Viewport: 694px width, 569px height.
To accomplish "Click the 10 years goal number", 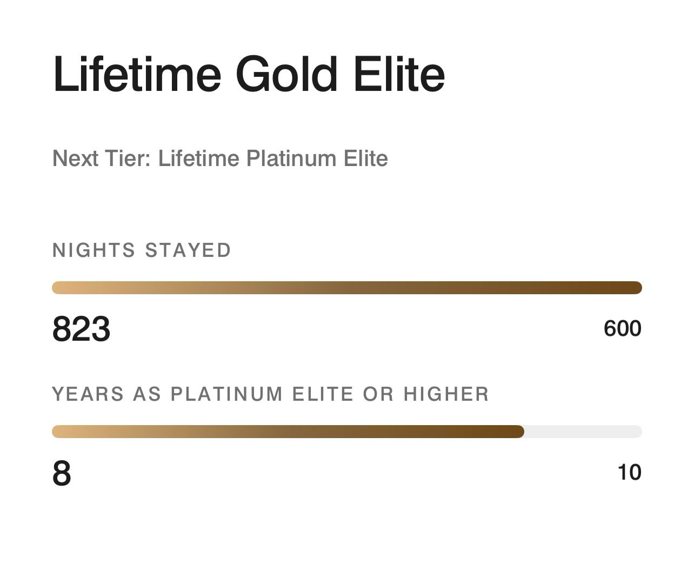I will [x=629, y=473].
